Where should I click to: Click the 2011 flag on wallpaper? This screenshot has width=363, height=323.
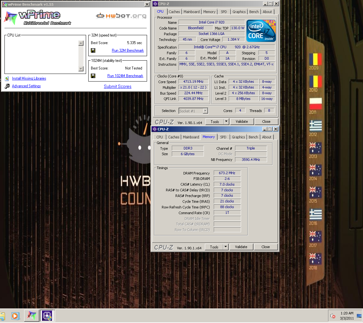tap(316, 103)
